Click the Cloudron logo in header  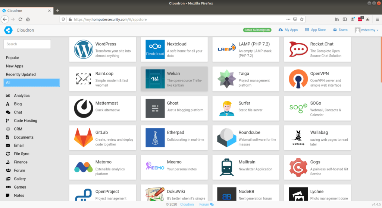[8, 30]
